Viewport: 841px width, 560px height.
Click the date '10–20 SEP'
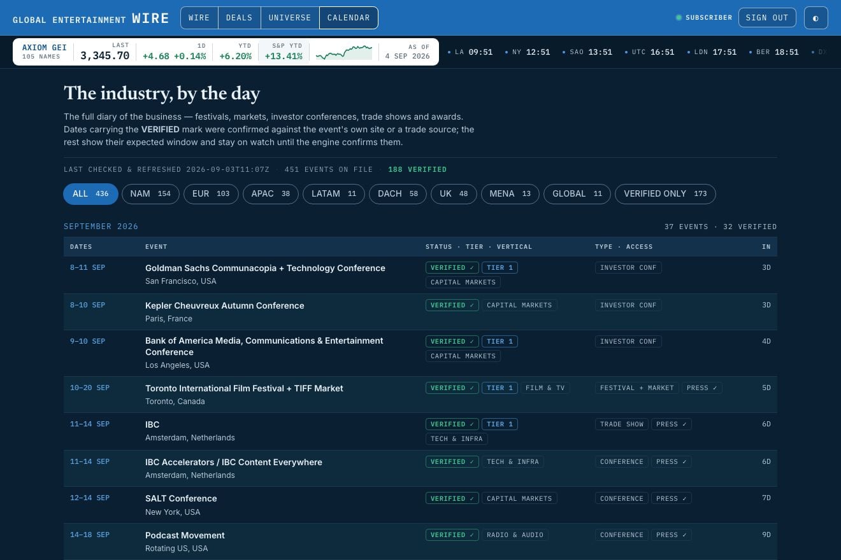point(90,388)
